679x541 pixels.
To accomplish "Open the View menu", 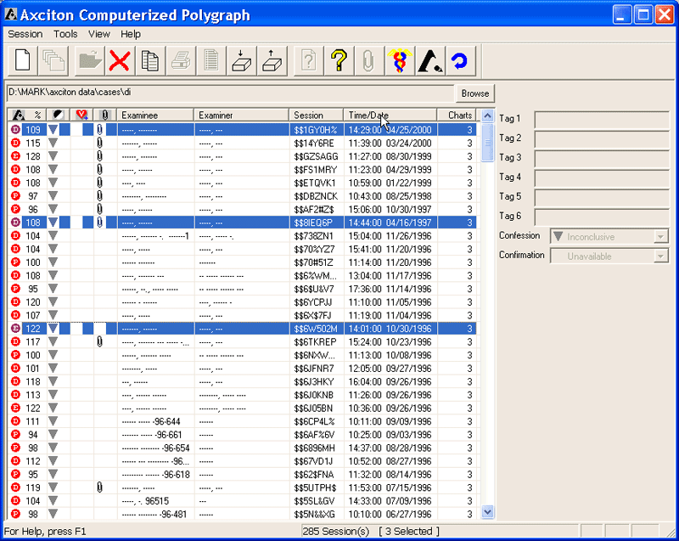I will tap(99, 34).
